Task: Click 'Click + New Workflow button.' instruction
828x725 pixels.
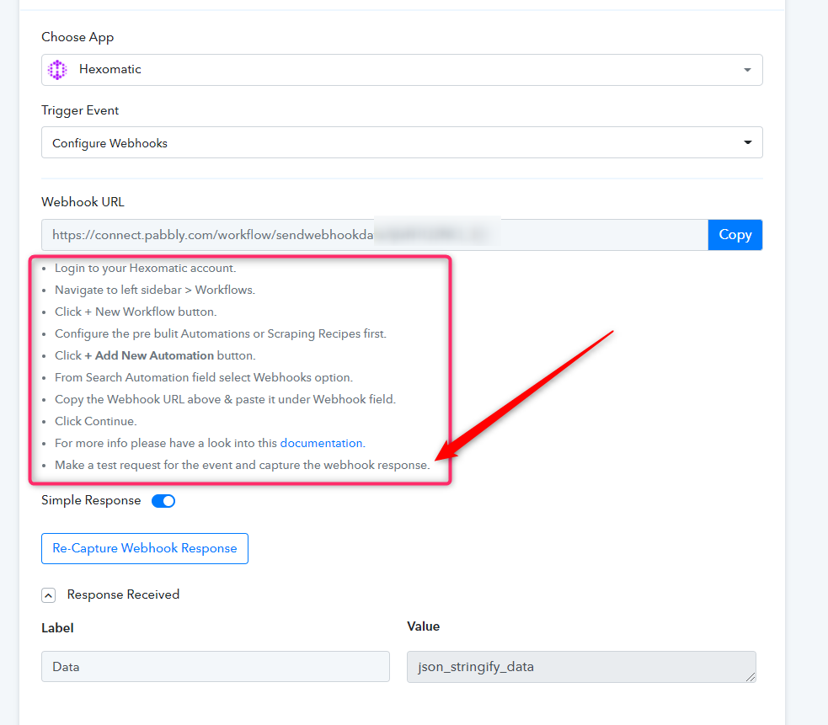Action: tap(136, 312)
